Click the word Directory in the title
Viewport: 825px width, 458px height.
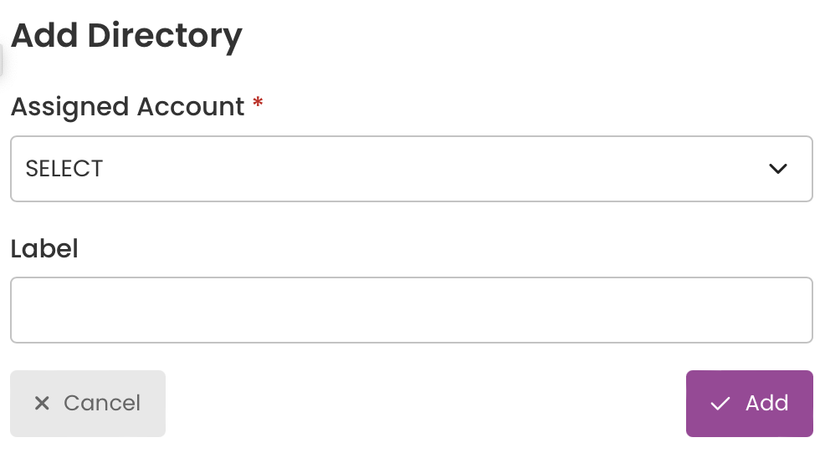tap(165, 37)
